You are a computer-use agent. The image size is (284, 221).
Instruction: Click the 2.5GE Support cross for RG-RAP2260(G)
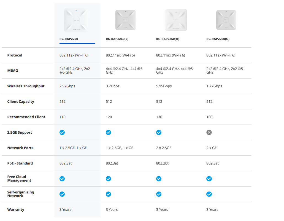pyautogui.click(x=209, y=133)
